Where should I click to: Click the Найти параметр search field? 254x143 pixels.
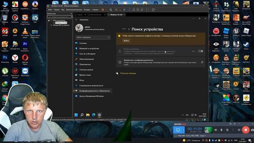tap(93, 37)
